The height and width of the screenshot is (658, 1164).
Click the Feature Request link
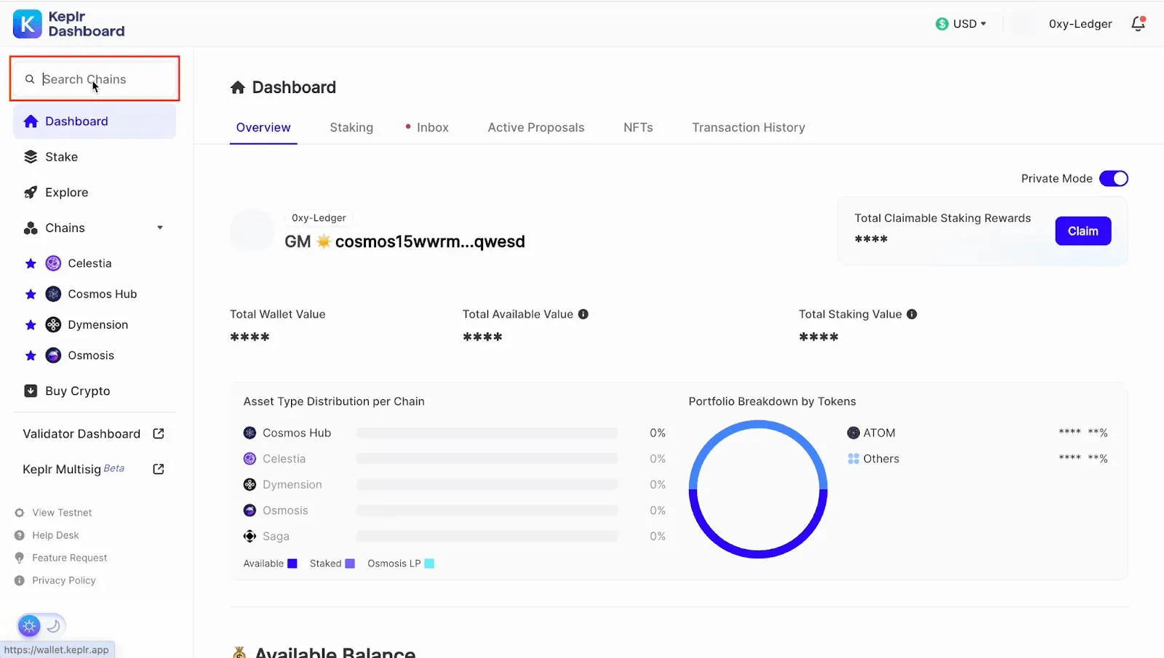click(70, 558)
